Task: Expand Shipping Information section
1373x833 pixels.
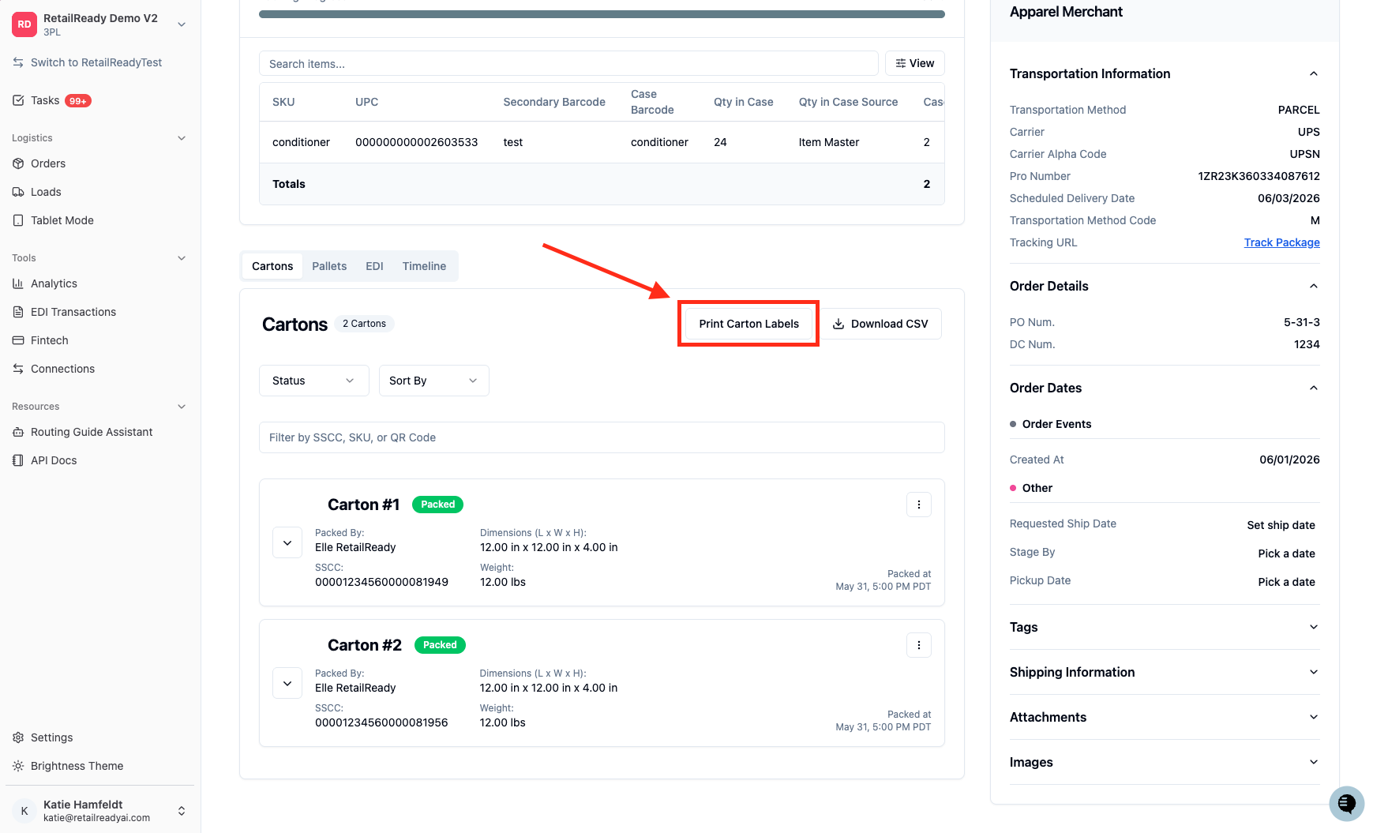Action: pyautogui.click(x=1314, y=672)
